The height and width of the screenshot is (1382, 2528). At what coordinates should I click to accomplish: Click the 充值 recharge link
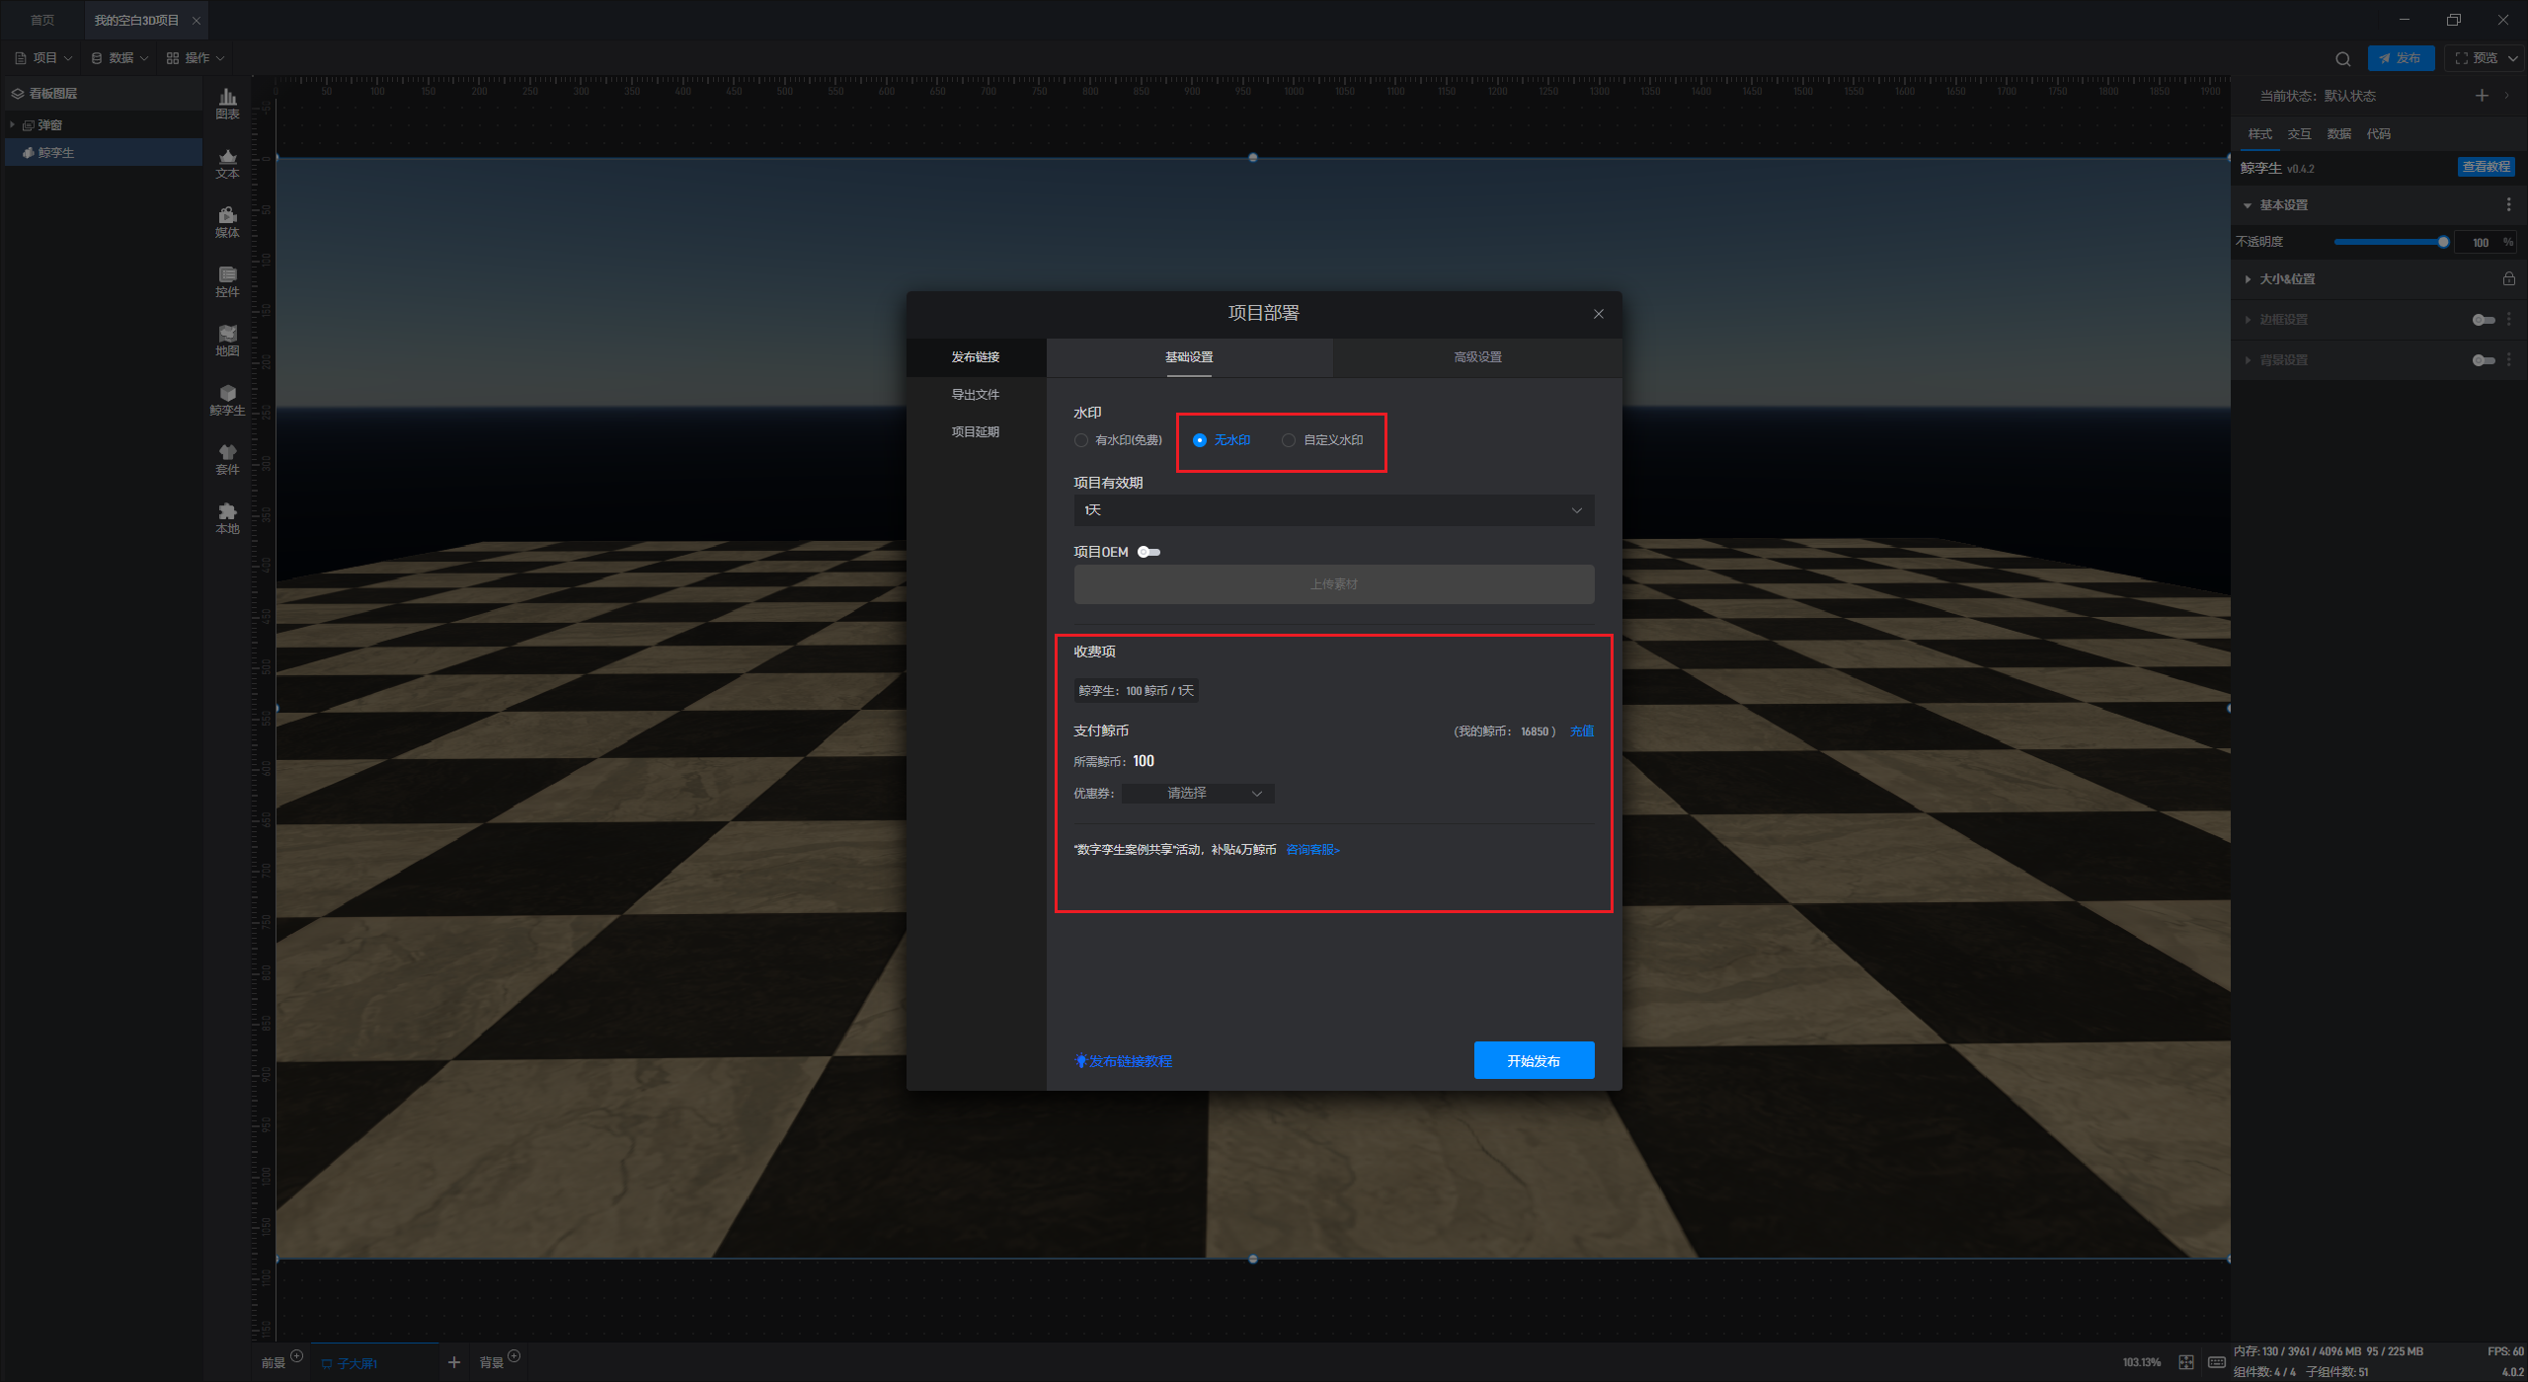[1581, 731]
